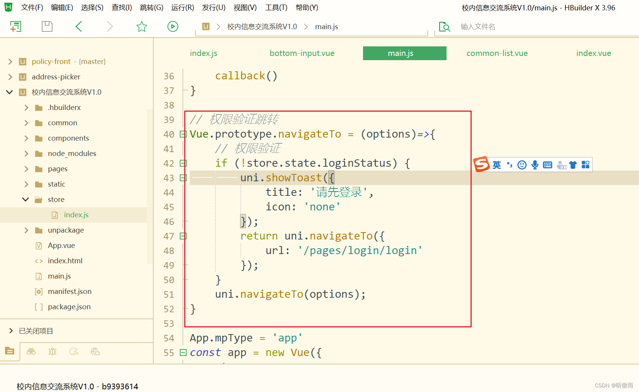Switch to common-list.vue tab

(x=497, y=53)
